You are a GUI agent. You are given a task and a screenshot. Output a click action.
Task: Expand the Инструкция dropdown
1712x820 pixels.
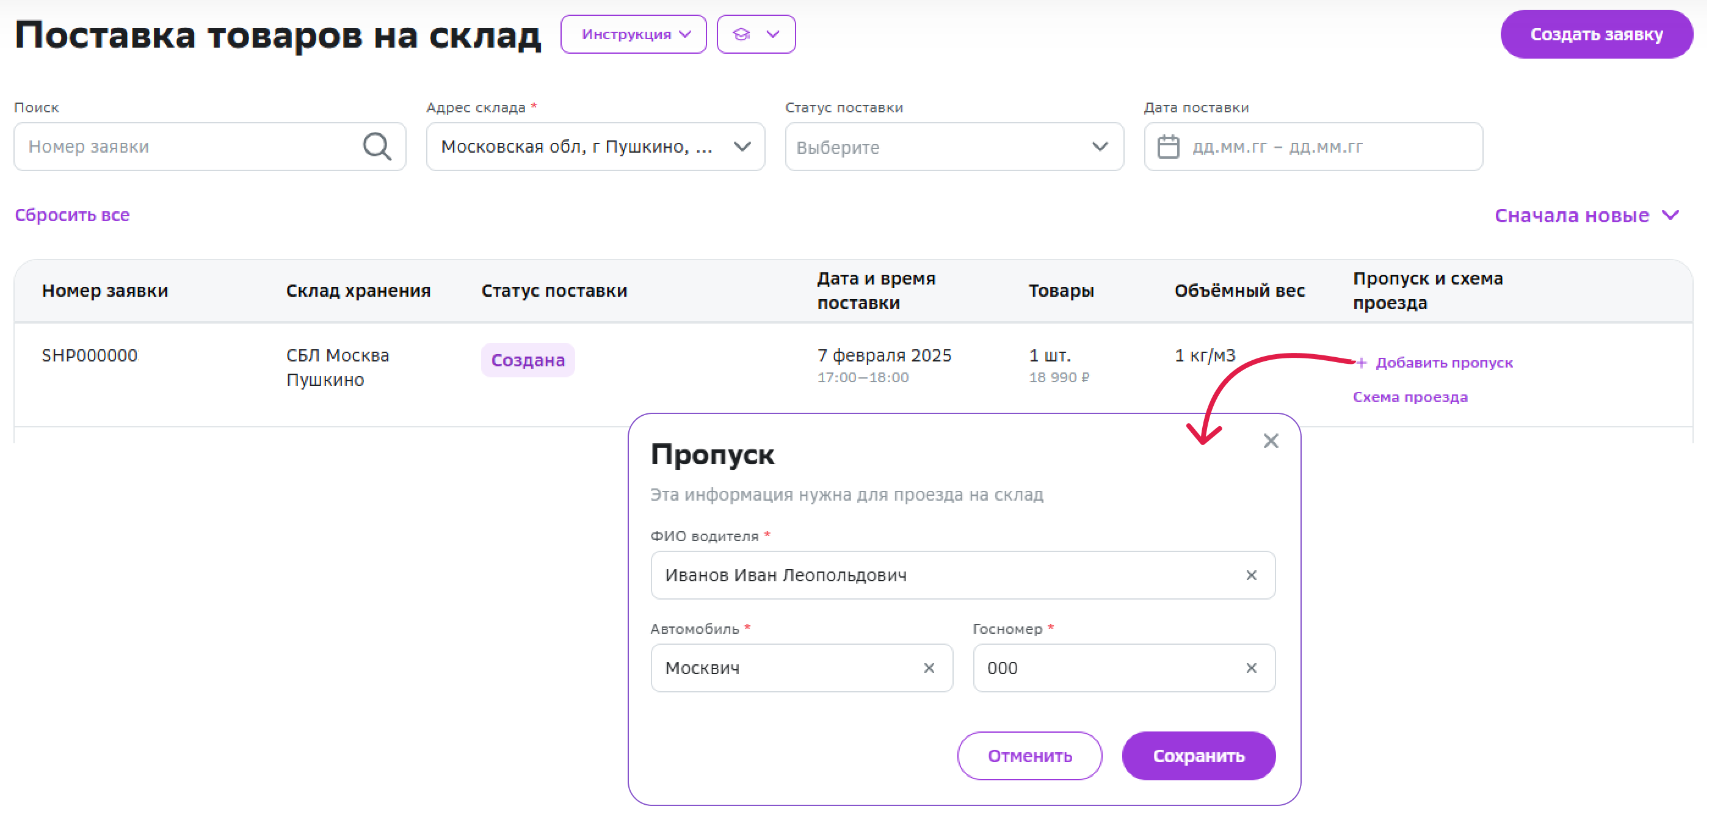(633, 34)
